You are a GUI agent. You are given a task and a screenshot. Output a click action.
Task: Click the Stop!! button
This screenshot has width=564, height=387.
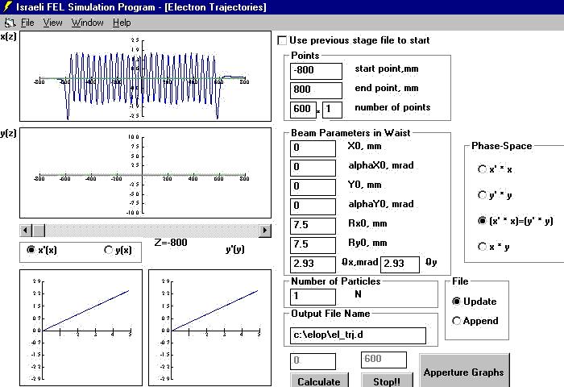click(x=387, y=381)
